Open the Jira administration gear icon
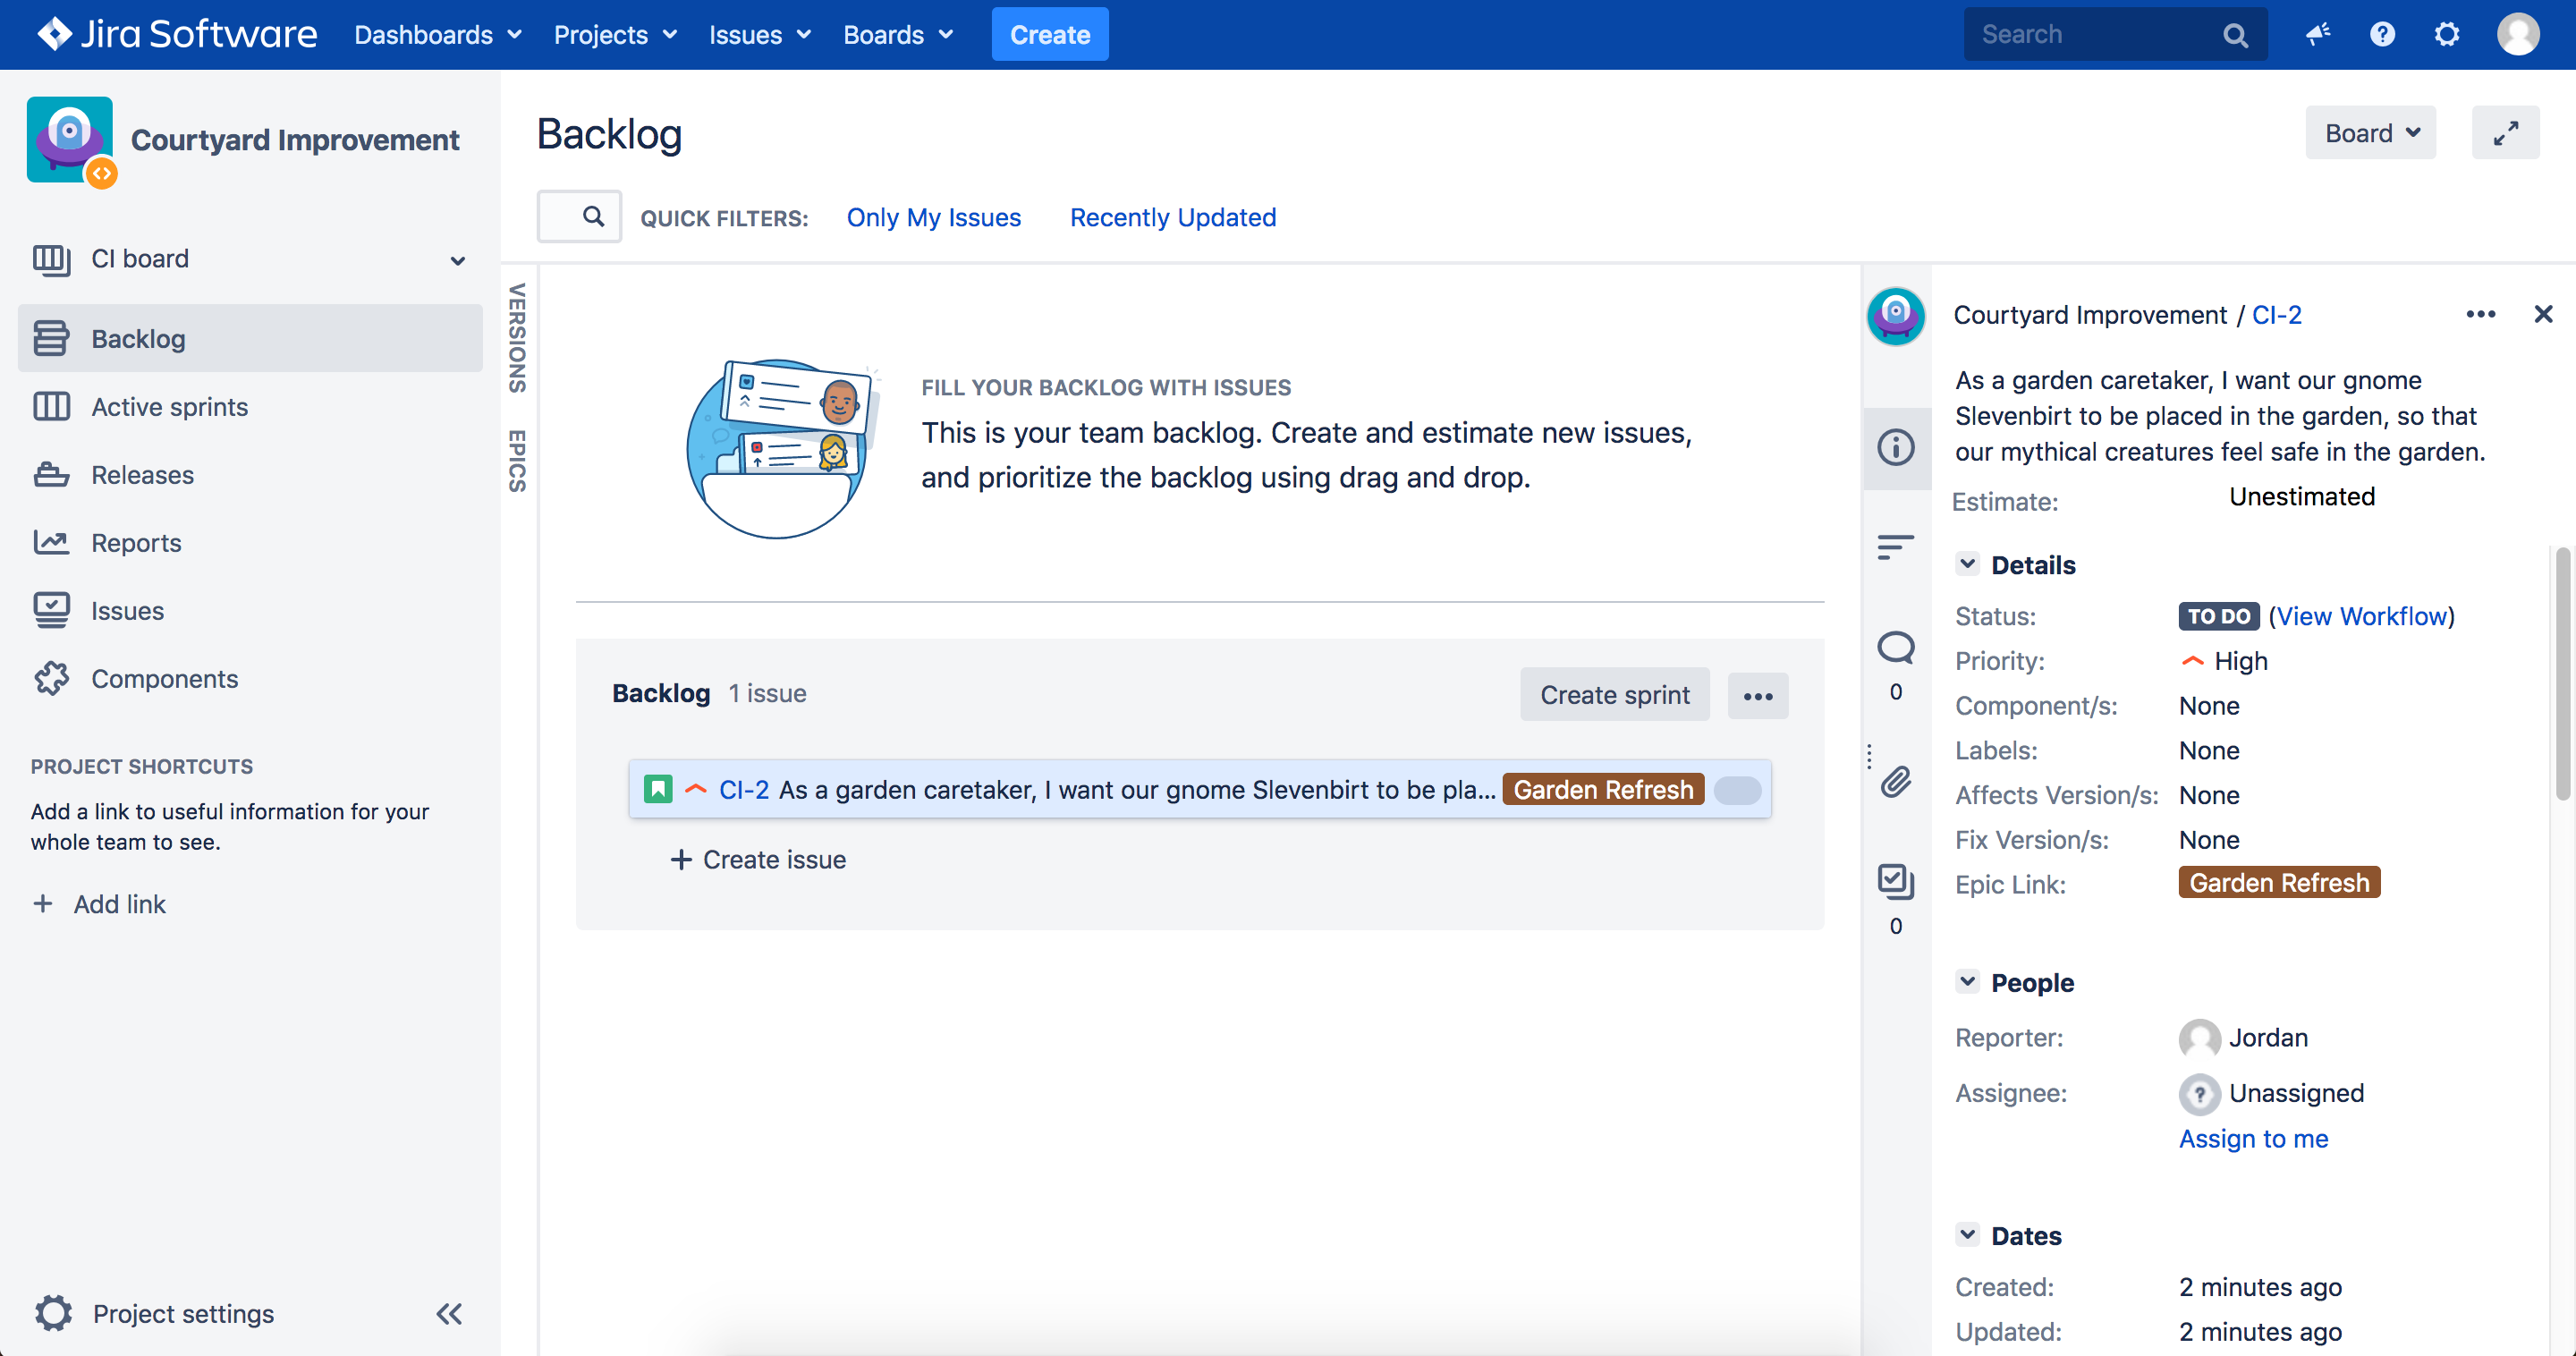 pos(2447,35)
